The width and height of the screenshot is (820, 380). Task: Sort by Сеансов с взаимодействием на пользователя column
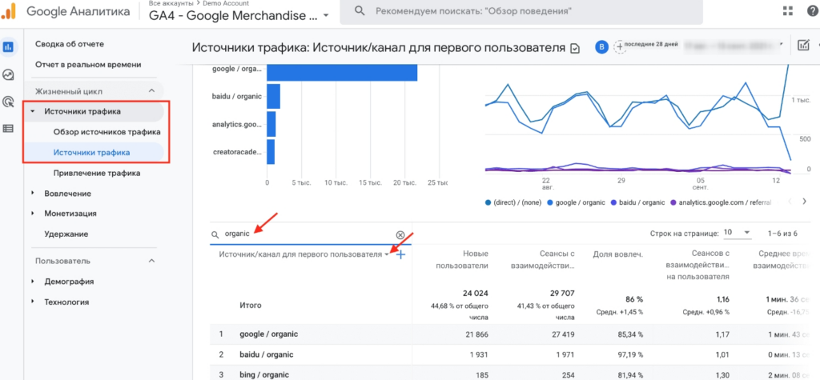[698, 265]
